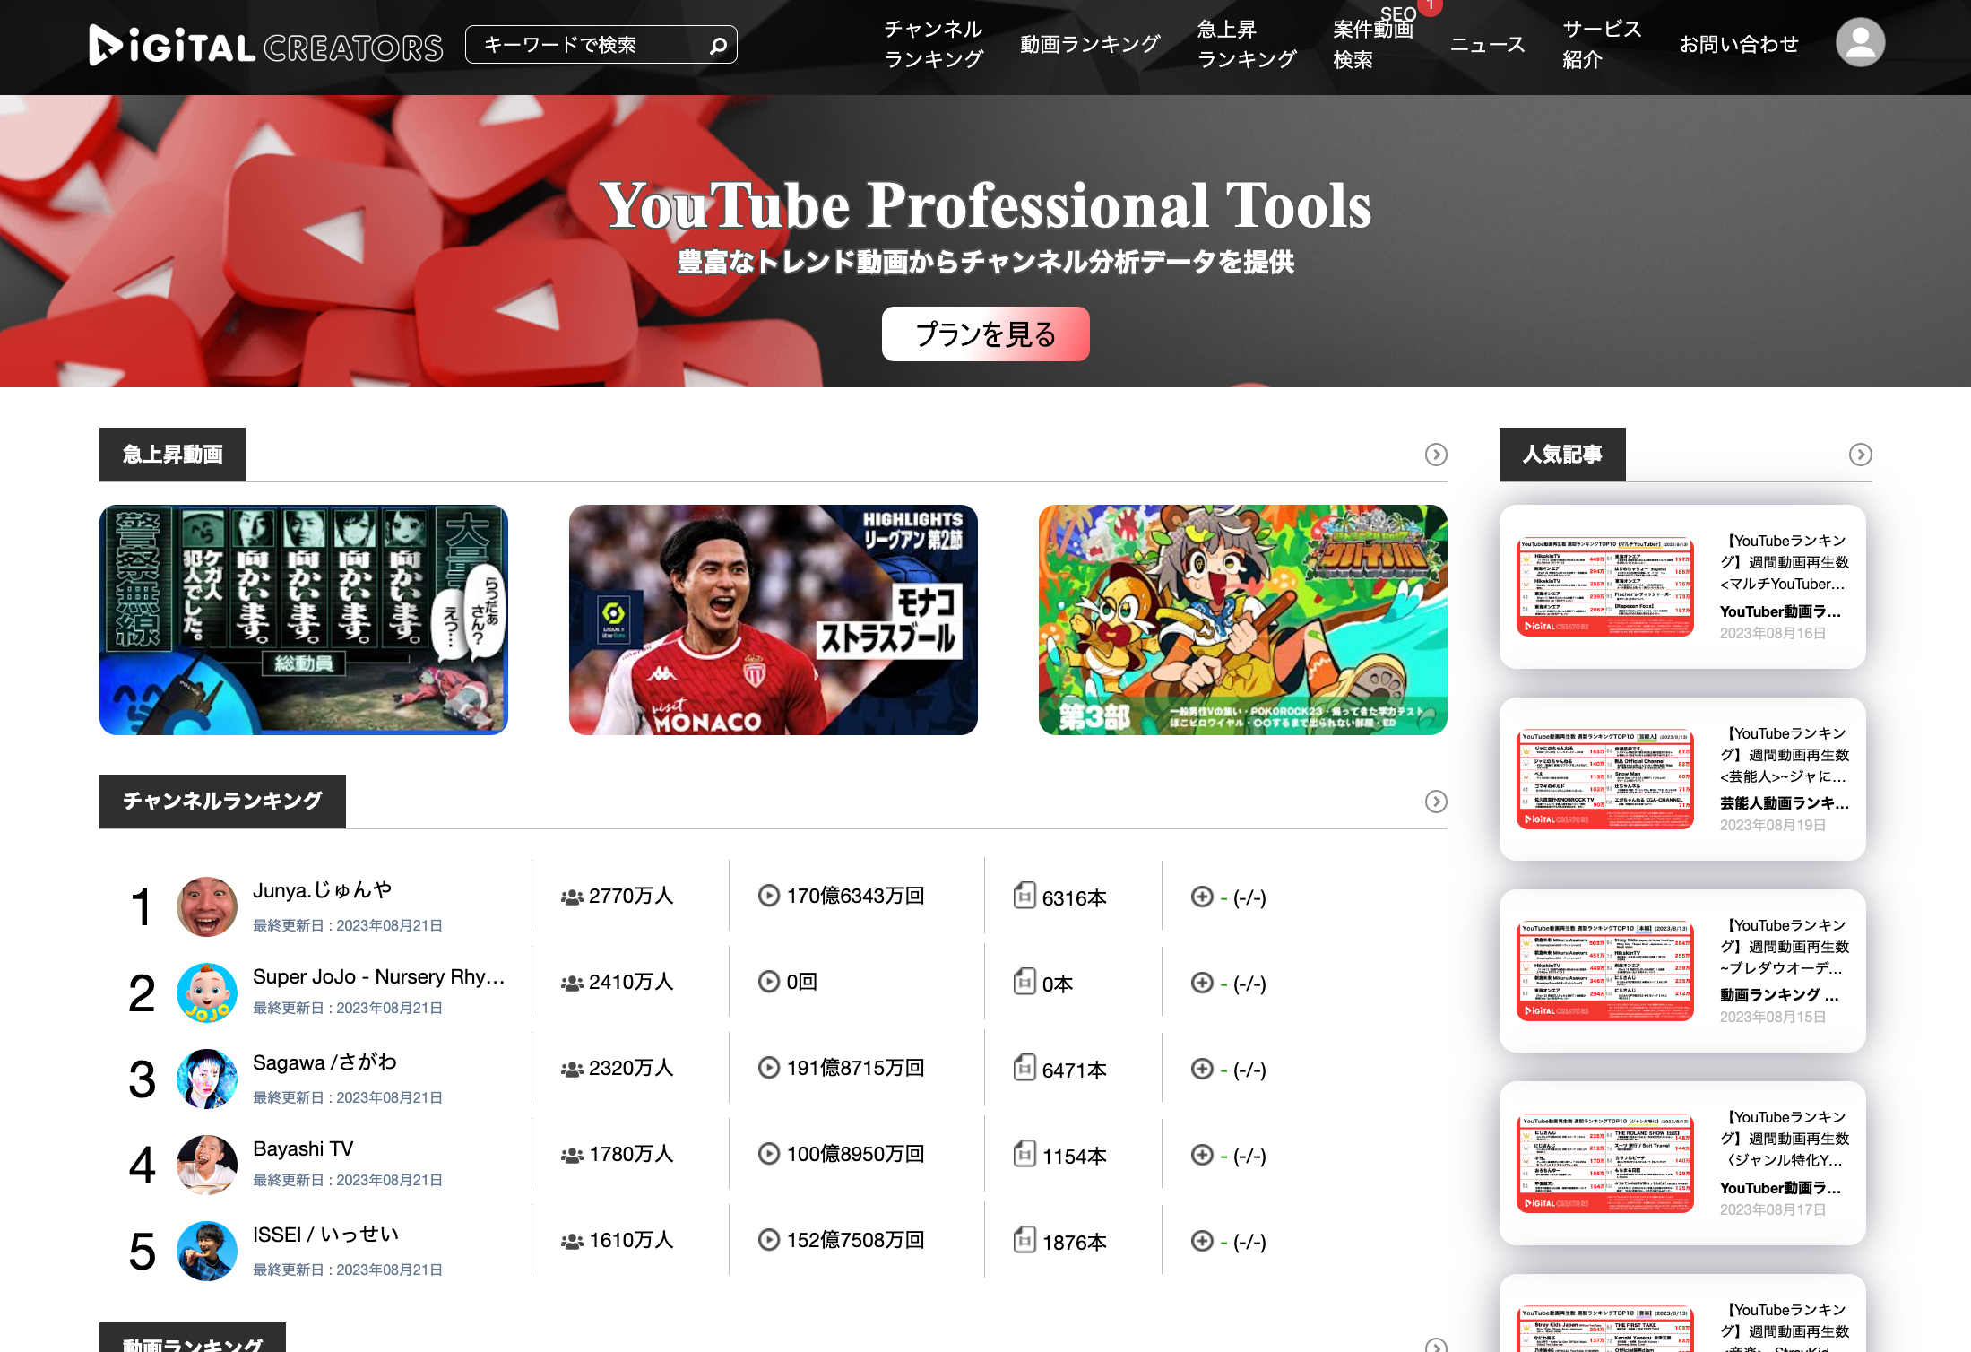
Task: Open the 動画ランキング menu item
Action: 1089,44
